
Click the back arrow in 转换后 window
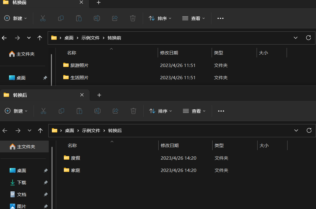click(4, 130)
